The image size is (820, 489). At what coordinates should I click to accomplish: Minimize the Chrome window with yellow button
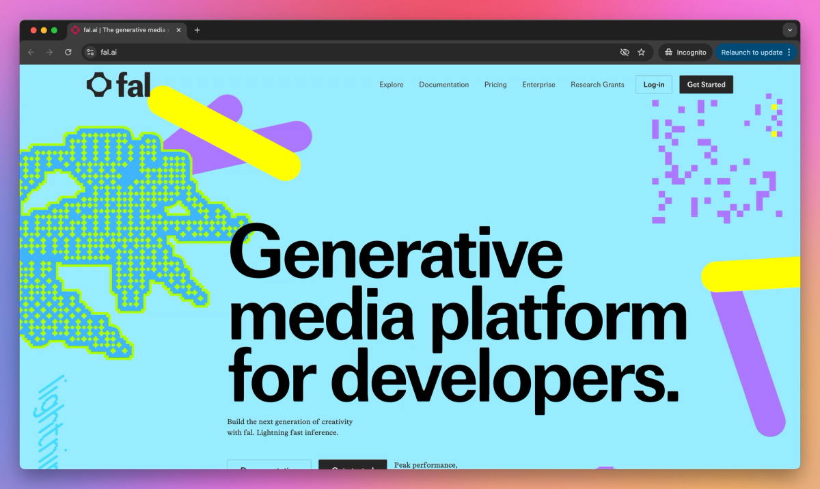click(44, 30)
